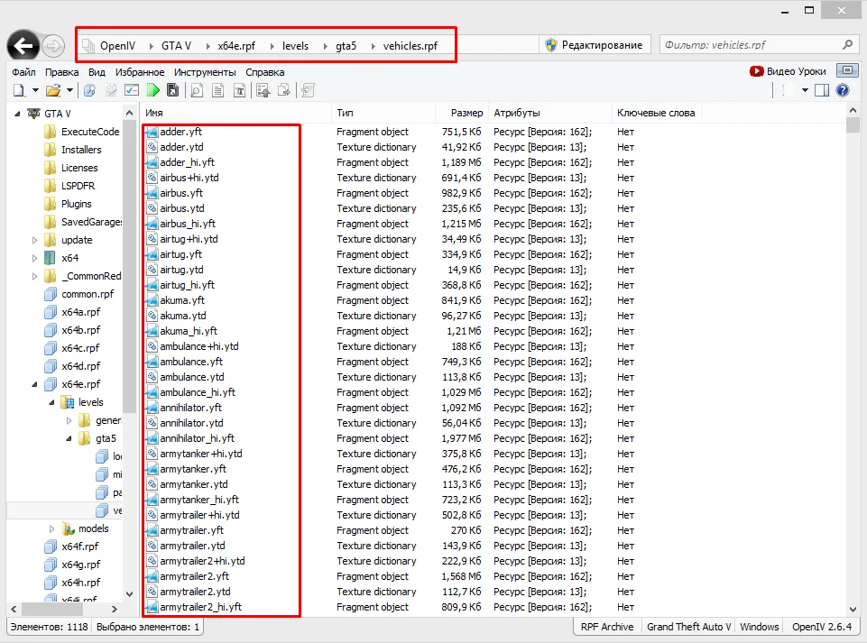
Task: Click the x64e.rpf breadcrumb segment
Action: (x=236, y=45)
